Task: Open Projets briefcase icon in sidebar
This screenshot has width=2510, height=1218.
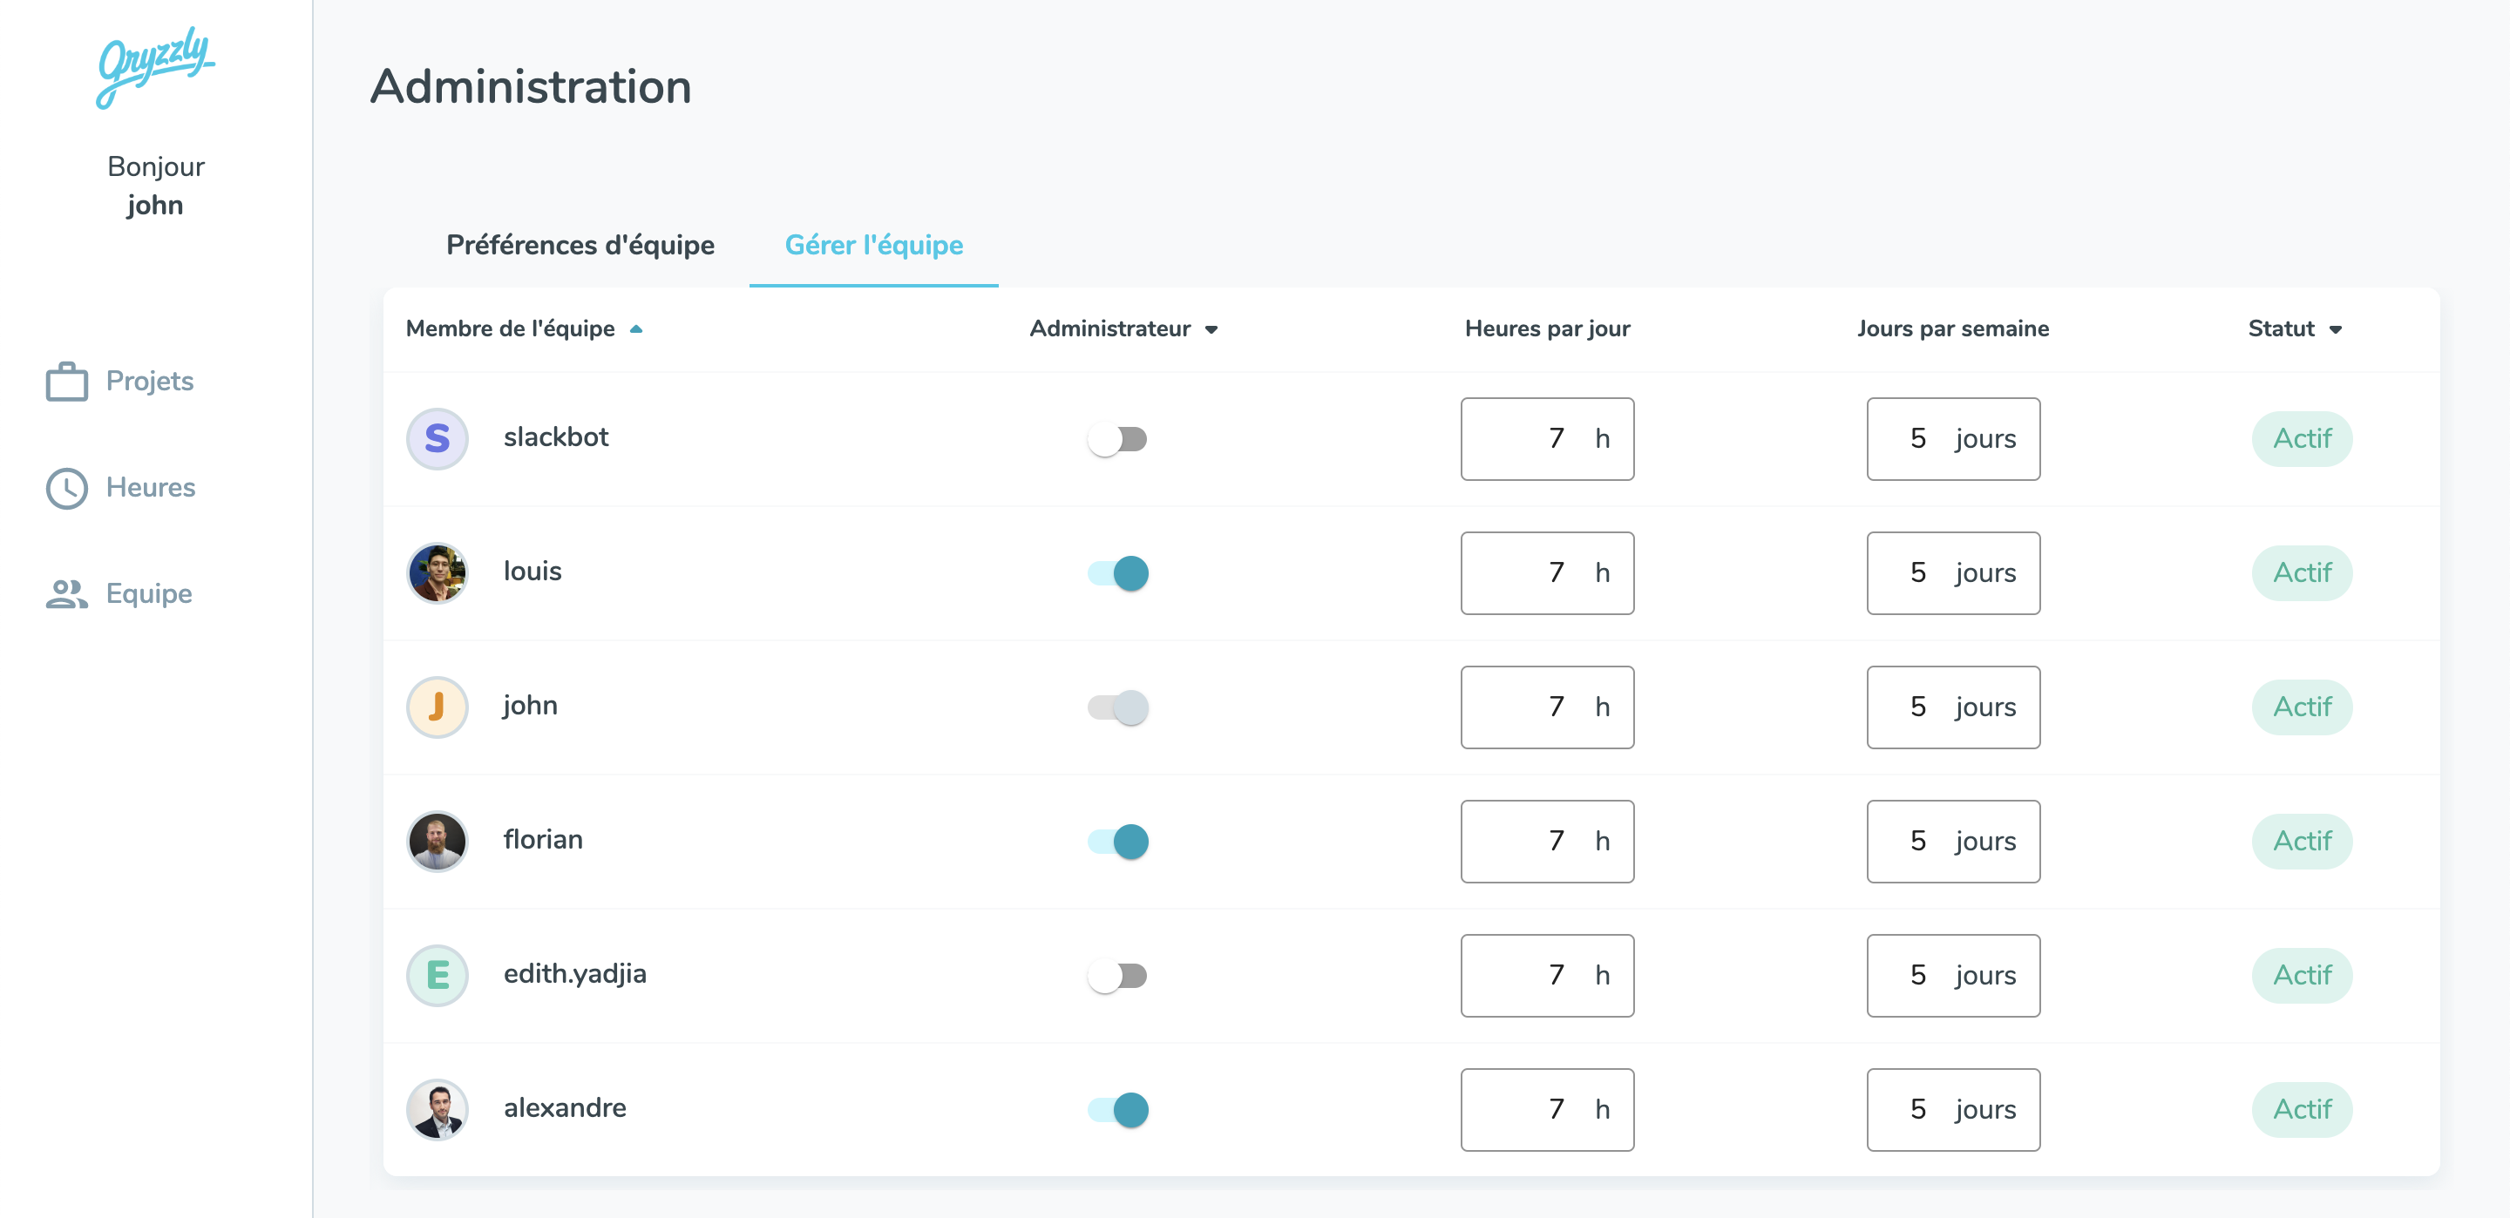Action: click(67, 381)
